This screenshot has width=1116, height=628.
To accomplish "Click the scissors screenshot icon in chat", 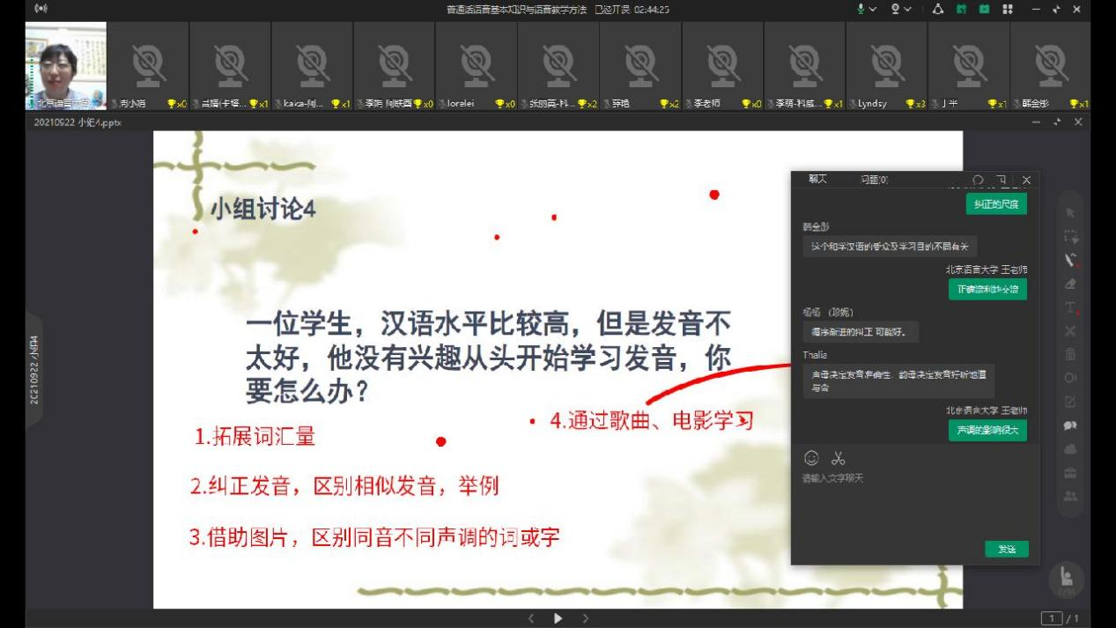I will point(838,458).
